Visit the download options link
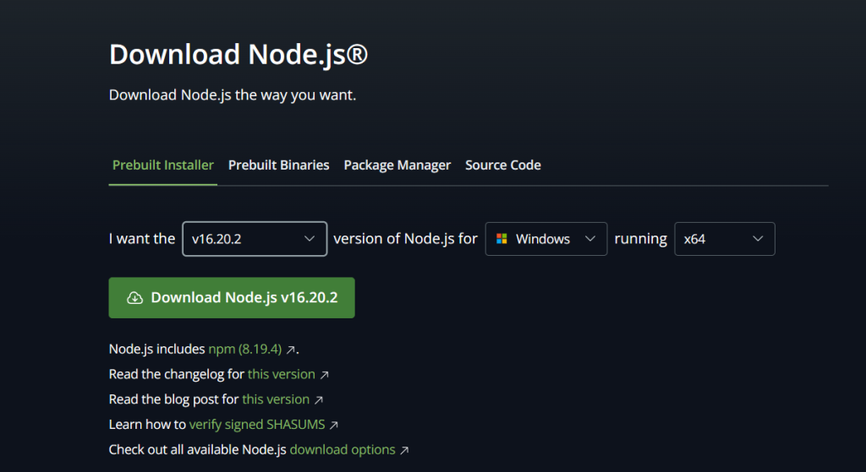This screenshot has width=866, height=472. (342, 450)
